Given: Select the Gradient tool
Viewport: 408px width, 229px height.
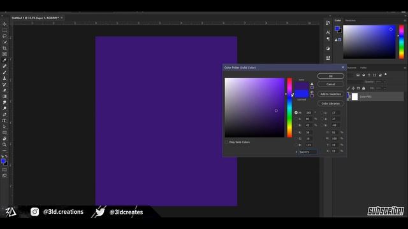Looking at the screenshot, I should click(x=4, y=96).
